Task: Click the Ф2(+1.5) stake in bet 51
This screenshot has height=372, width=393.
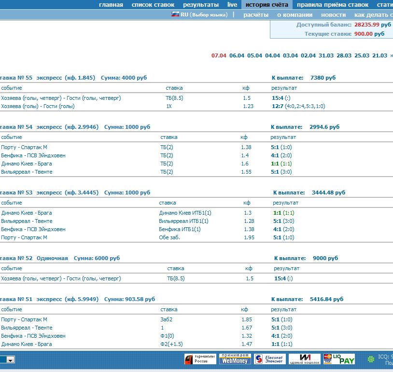Action: [x=171, y=344]
